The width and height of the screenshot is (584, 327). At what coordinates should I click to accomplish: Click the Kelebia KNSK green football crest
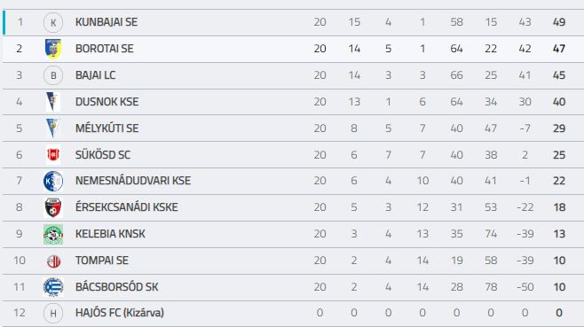(x=53, y=234)
